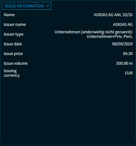The image size is (136, 146).
Task: Click the word Issuing in currency label
Action: coord(10,71)
